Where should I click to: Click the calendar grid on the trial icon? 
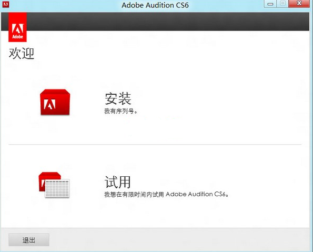[57, 188]
